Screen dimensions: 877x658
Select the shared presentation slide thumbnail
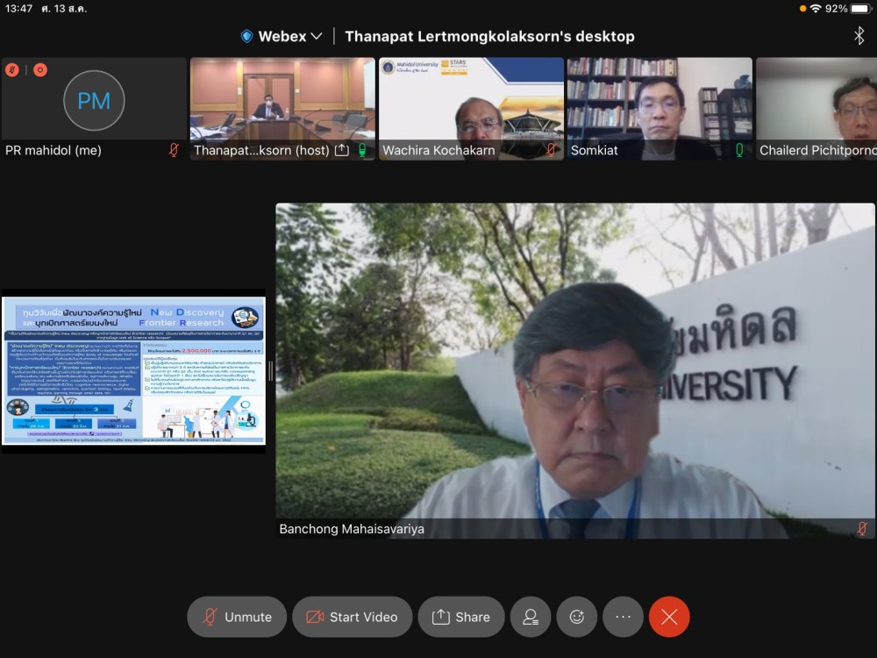(x=133, y=371)
